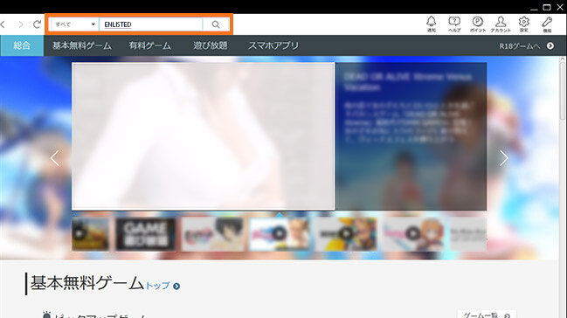Switch to the 有料ゲーム tab
This screenshot has width=567, height=318.
click(149, 45)
